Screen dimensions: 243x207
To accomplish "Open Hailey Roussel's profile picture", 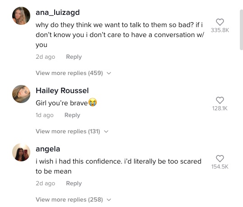I will tap(21, 94).
